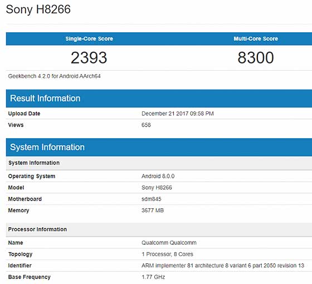Screen dimensions: 312x284
Task: Click the single-core value 2393
Action: point(89,58)
